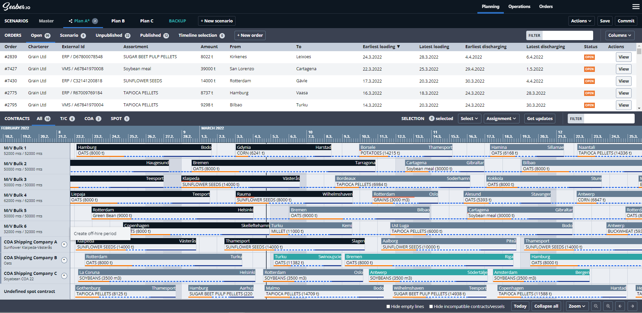Switch to the Operations section
This screenshot has height=313, width=642.
pos(519,6)
